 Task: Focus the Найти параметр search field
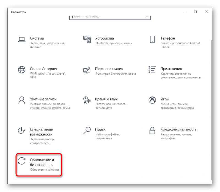click(110, 17)
